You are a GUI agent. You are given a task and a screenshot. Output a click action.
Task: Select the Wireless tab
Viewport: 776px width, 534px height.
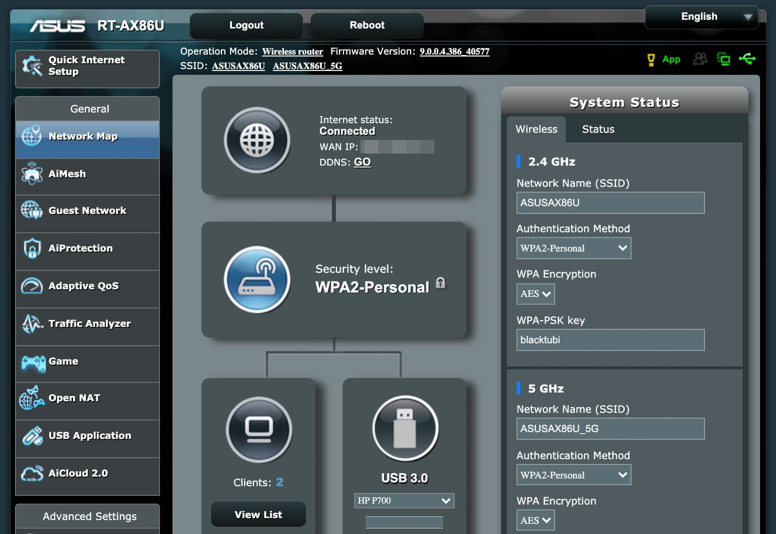535,129
